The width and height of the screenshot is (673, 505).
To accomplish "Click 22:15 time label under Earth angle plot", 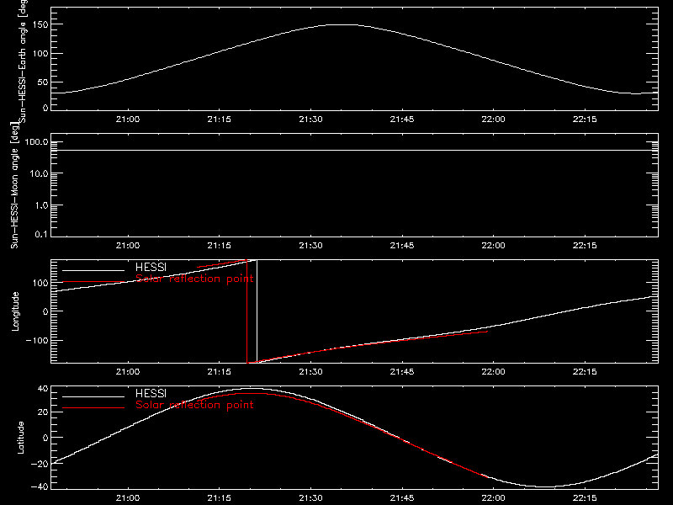I will pos(585,119).
